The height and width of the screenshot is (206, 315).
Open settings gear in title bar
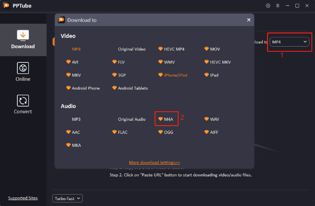pyautogui.click(x=268, y=6)
